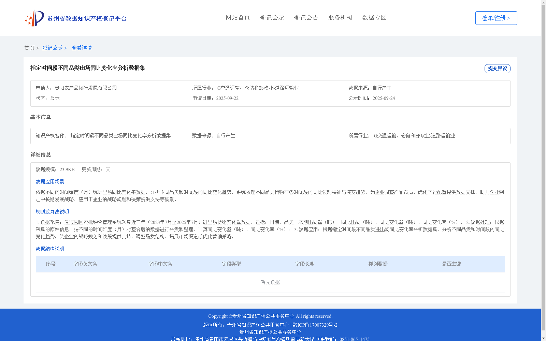Click the platform title 贵州省数据知识产权登记平台
Viewport: 546px width, 341px height.
[87, 18]
